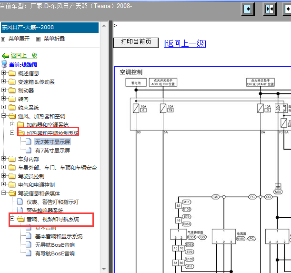Viewport: 291px width, 273px height.
Task: Expand the 车身内部 tree node
Action: pos(3,158)
